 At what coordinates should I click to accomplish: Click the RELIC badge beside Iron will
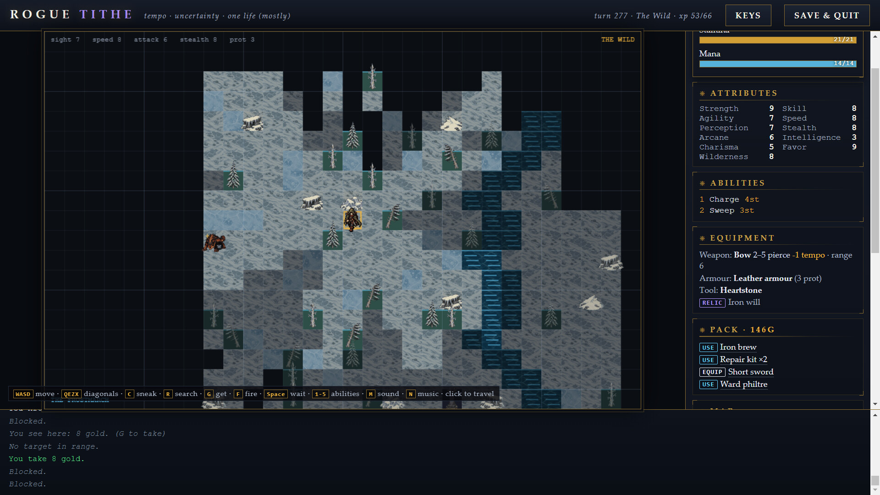(712, 303)
